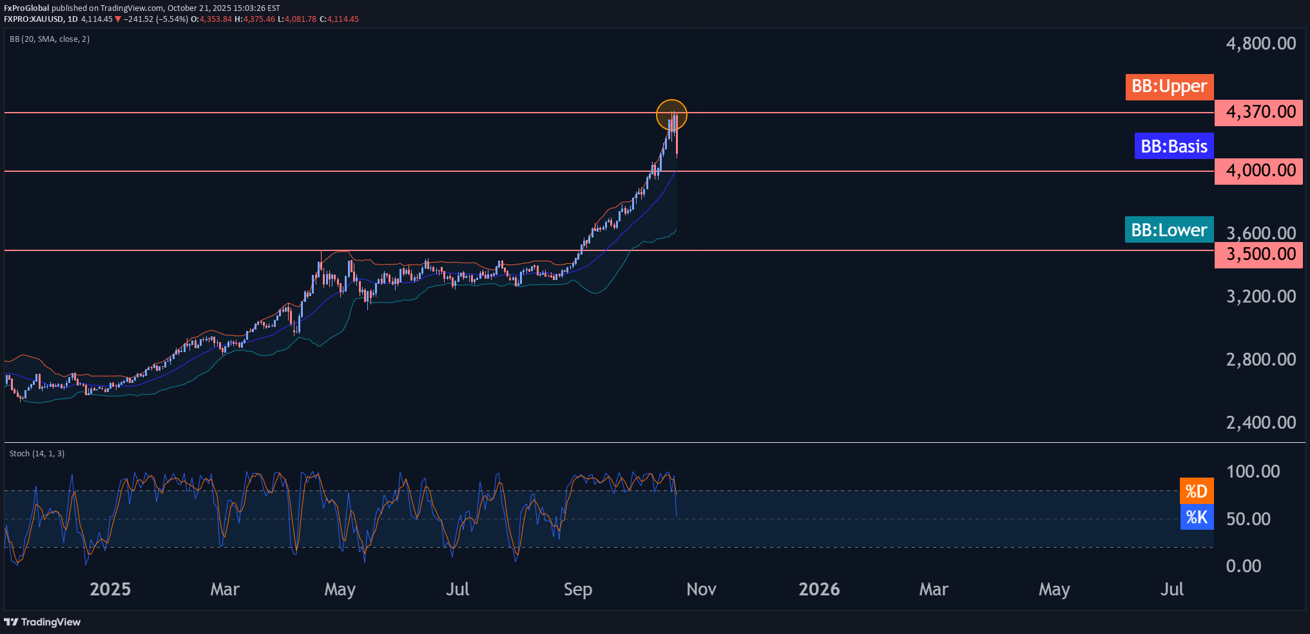
Task: Select the blue BB:Basis label tag
Action: [x=1173, y=146]
